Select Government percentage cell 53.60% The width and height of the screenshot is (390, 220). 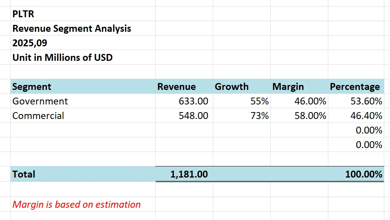[x=356, y=101]
